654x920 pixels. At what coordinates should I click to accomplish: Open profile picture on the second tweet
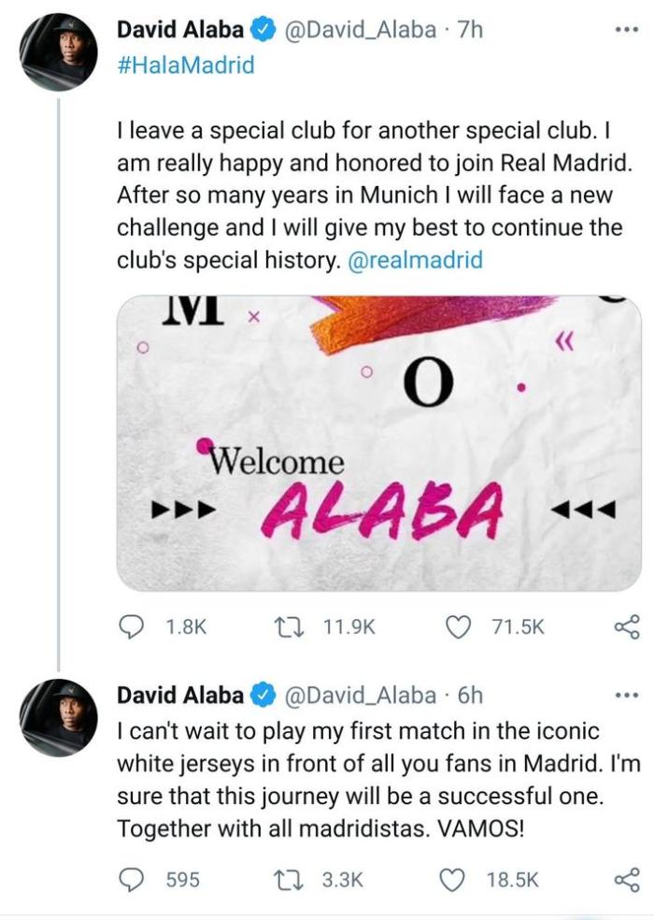pos(59,717)
